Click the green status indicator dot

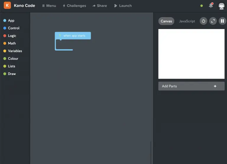202,6
